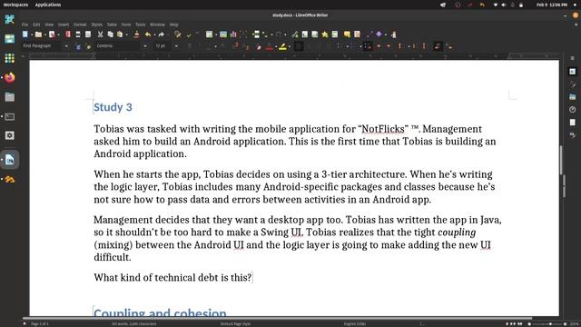
Task: Open Files manager from the dock
Action: (x=10, y=97)
